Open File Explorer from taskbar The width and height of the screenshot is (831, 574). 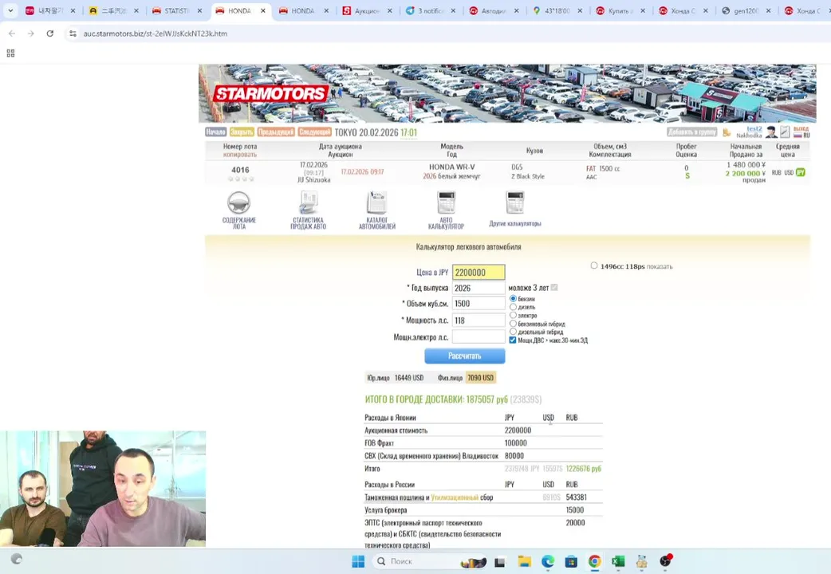pos(525,561)
